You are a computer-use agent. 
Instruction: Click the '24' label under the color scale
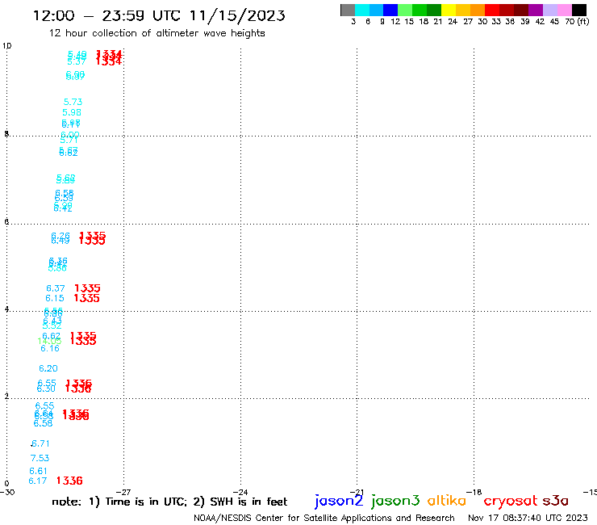tap(453, 22)
